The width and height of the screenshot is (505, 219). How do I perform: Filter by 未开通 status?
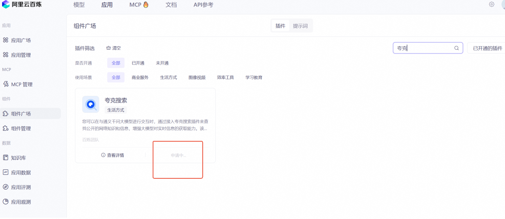[x=162, y=63]
